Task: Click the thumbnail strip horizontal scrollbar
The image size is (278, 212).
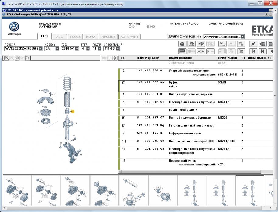Action: (134, 207)
